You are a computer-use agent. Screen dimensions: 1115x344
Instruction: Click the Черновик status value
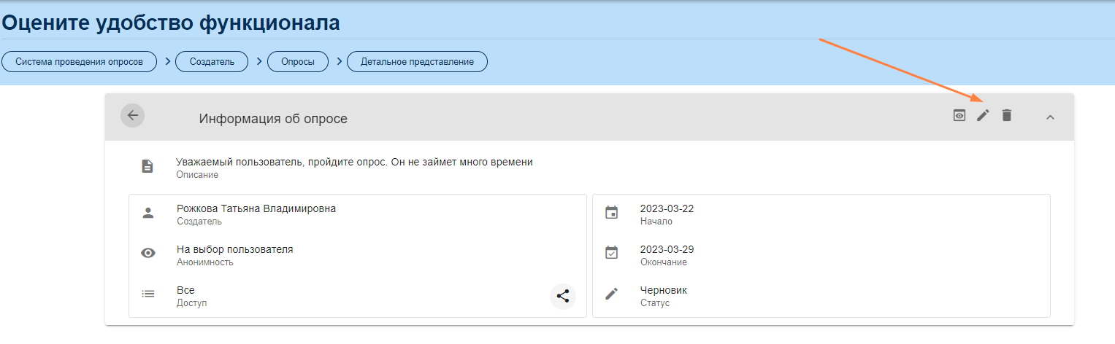coord(663,290)
